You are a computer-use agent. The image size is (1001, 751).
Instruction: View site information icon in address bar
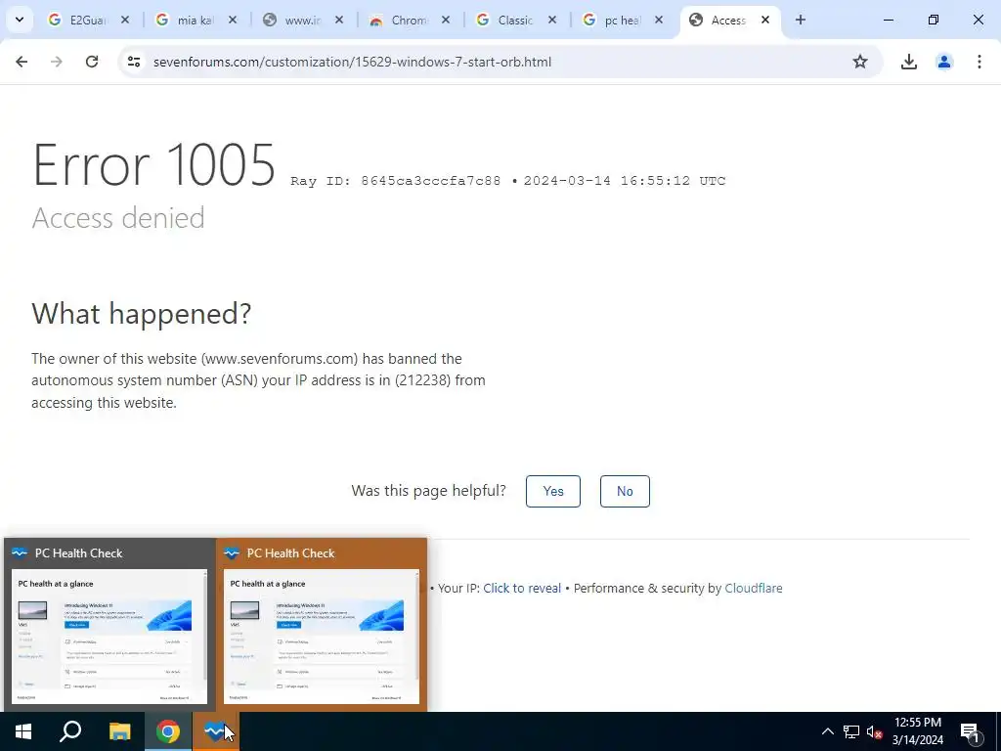coord(133,62)
